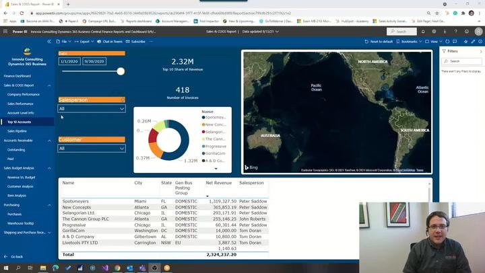
Task: Open Outlook from taskbar
Action: coord(129,268)
